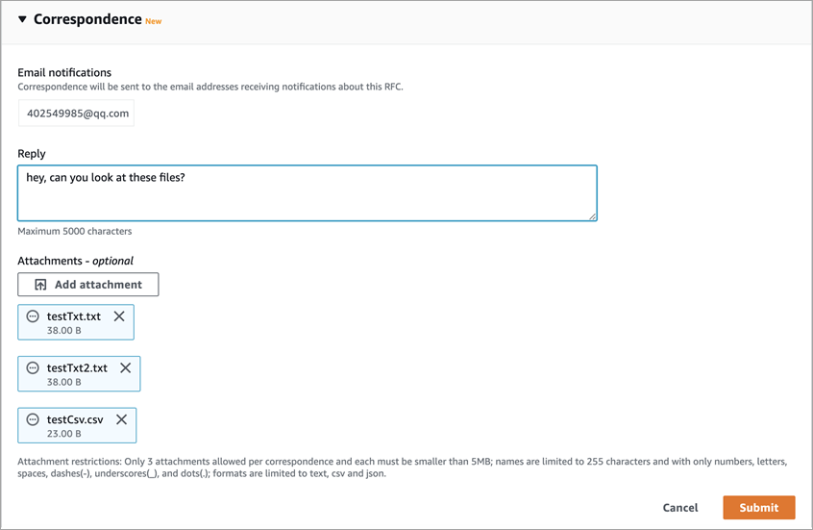This screenshot has width=813, height=530.
Task: Select the testTxt.txt file name
Action: pos(74,316)
